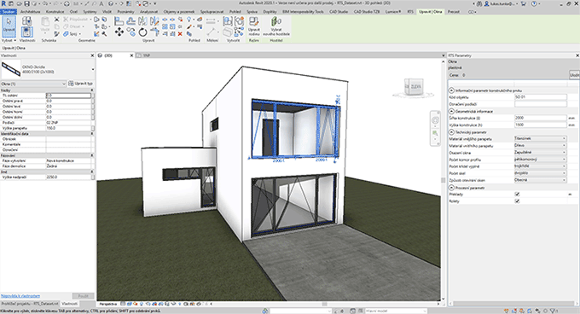This screenshot has height=314, width=580.
Task: Activate the Rotate tool in the ribbon
Action: (x=142, y=32)
